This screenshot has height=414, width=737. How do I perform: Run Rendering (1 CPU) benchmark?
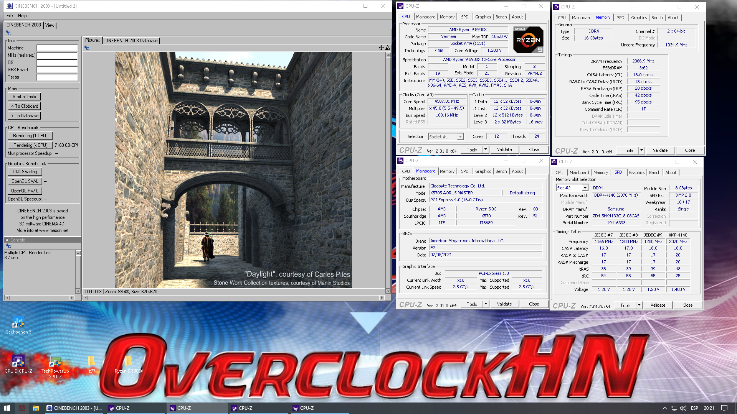[30, 136]
